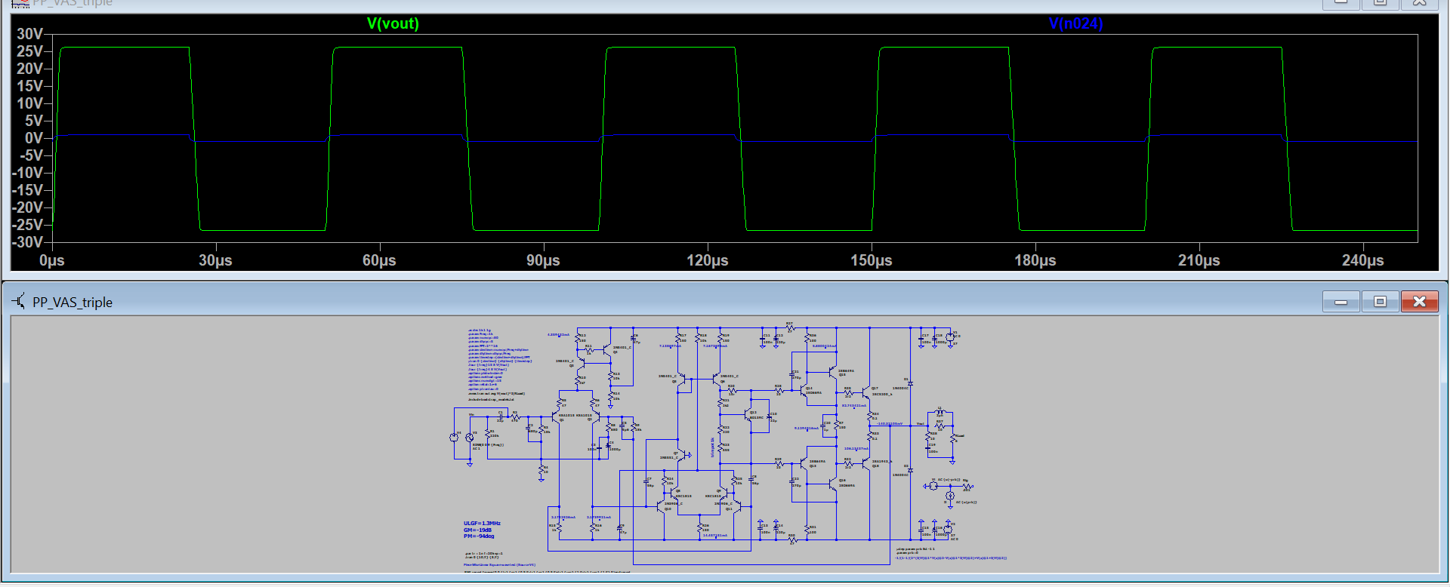Select transistor Q14 2SD669A in the schematic
The height and width of the screenshot is (587, 1450).
(x=804, y=390)
